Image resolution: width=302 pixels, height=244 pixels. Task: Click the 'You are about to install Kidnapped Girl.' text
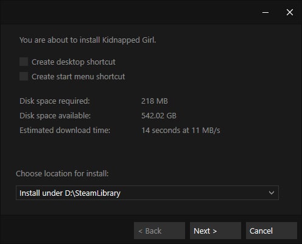tap(88, 40)
